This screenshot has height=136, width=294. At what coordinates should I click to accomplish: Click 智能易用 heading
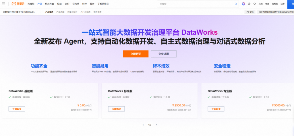point(100,66)
